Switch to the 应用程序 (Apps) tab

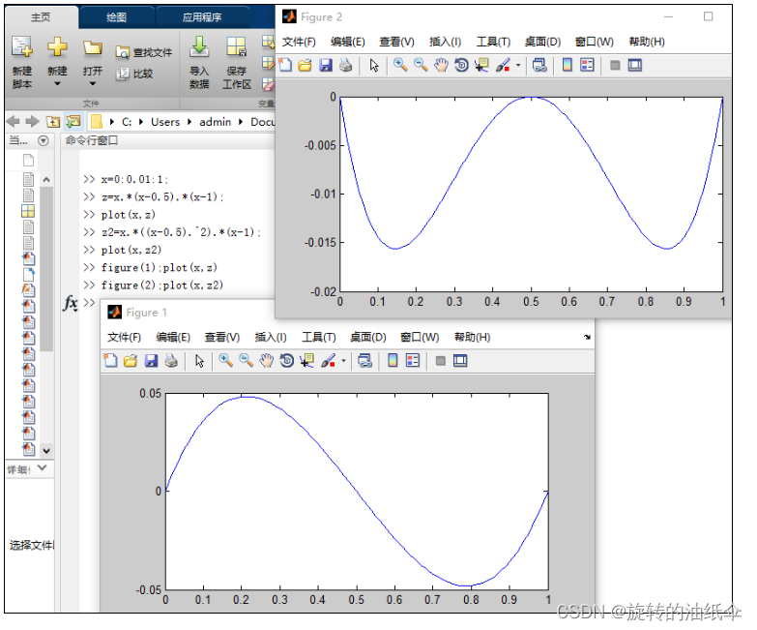coord(202,17)
